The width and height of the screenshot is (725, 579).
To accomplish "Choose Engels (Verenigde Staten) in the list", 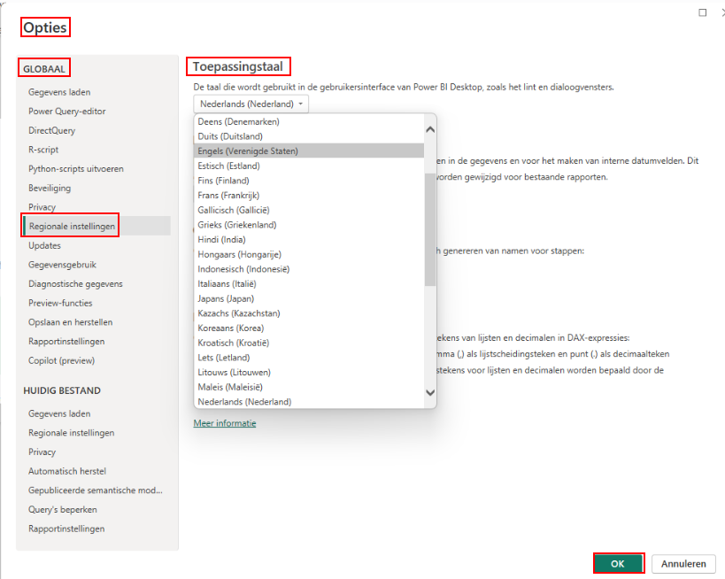I will 309,151.
